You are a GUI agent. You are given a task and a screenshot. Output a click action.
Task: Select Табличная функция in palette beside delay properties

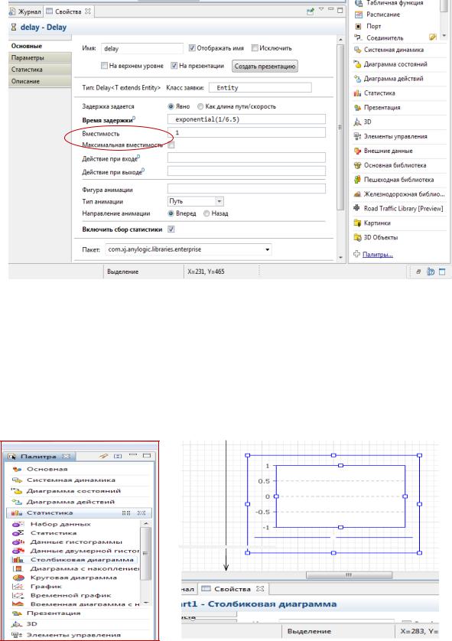pos(394,3)
